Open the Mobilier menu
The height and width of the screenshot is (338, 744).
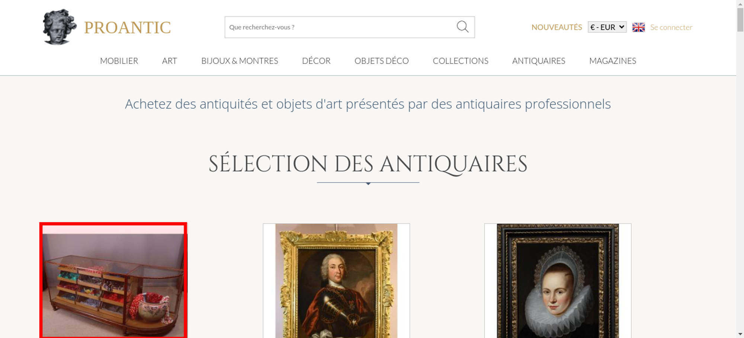[119, 61]
